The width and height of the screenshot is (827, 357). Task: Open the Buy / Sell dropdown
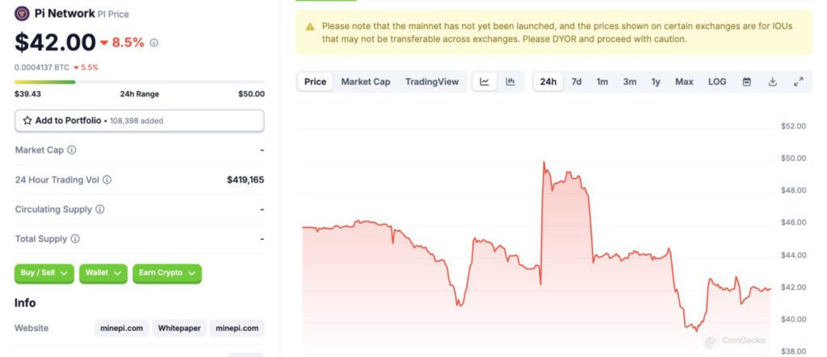(44, 273)
